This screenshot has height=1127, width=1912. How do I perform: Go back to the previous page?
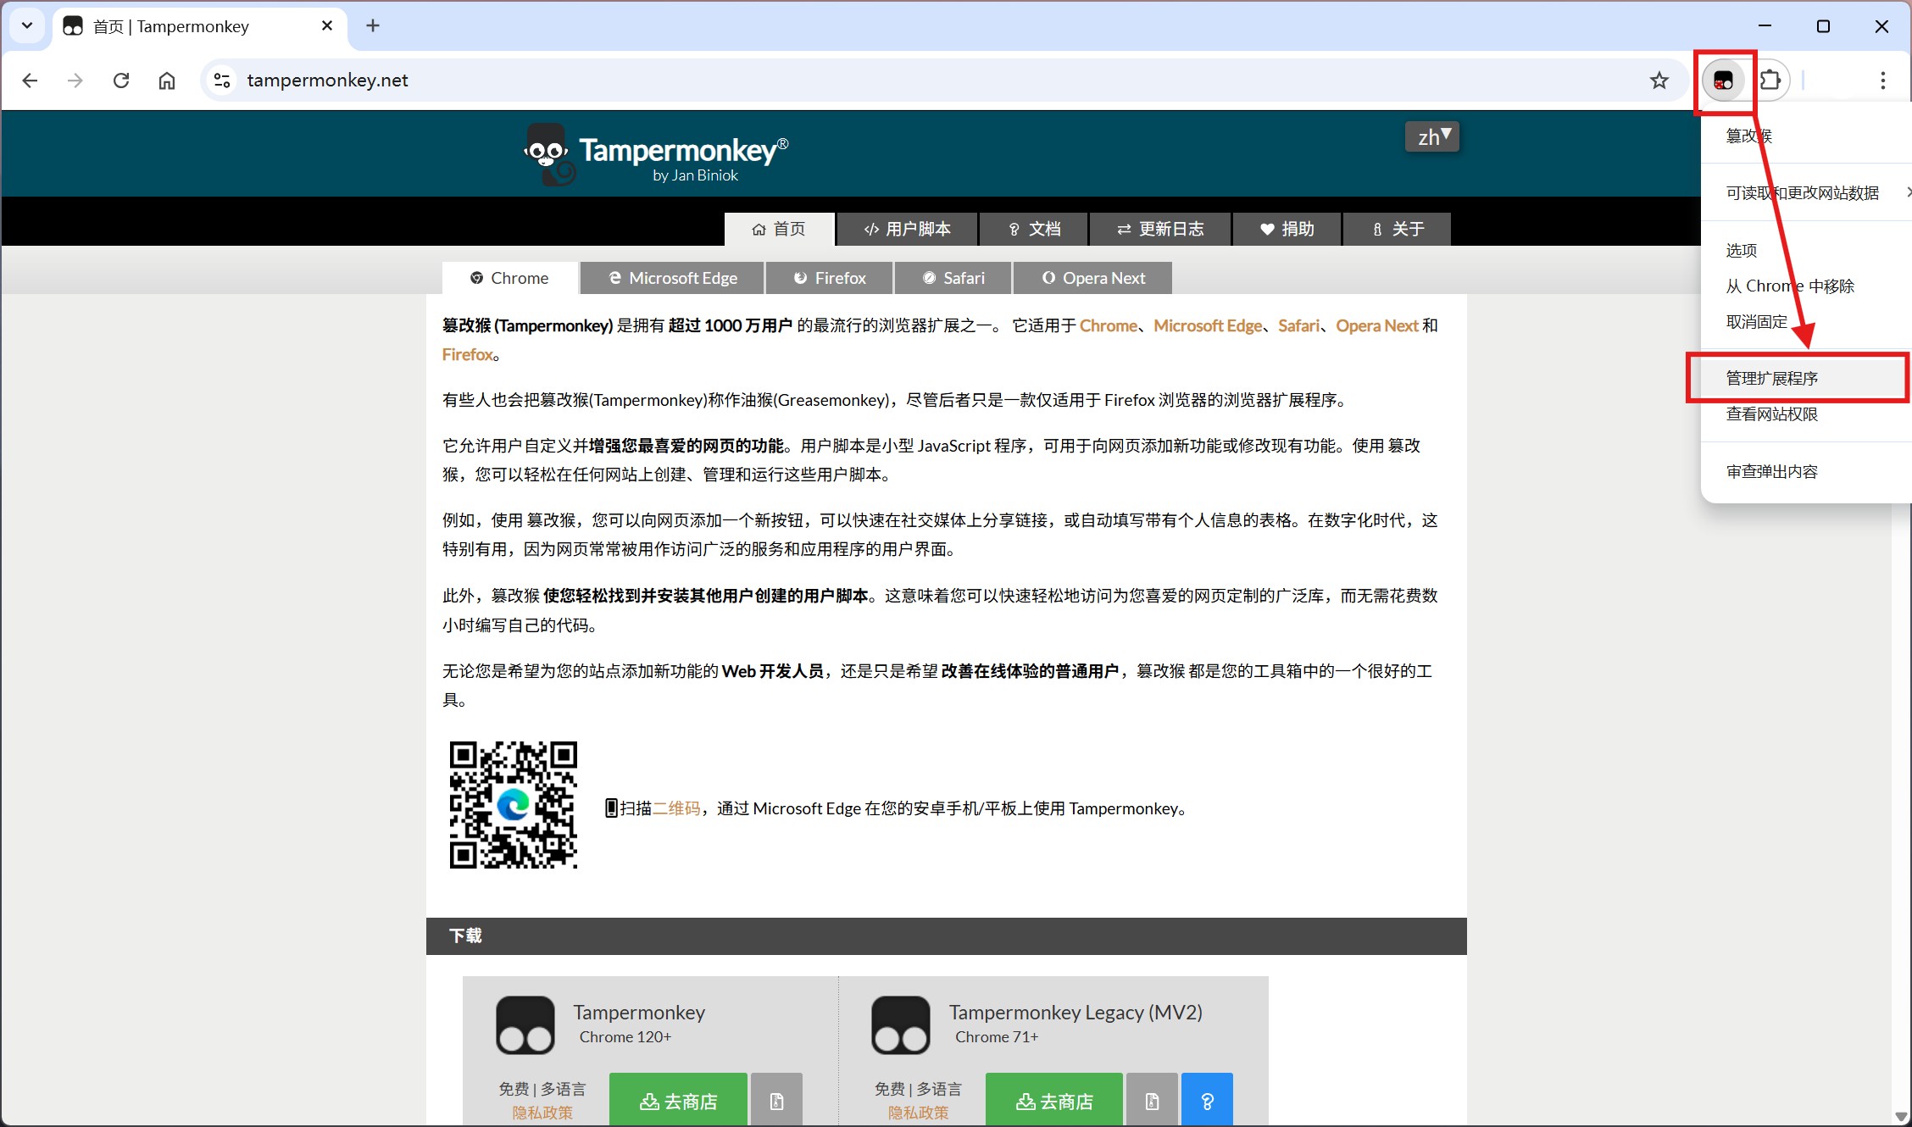[x=30, y=80]
